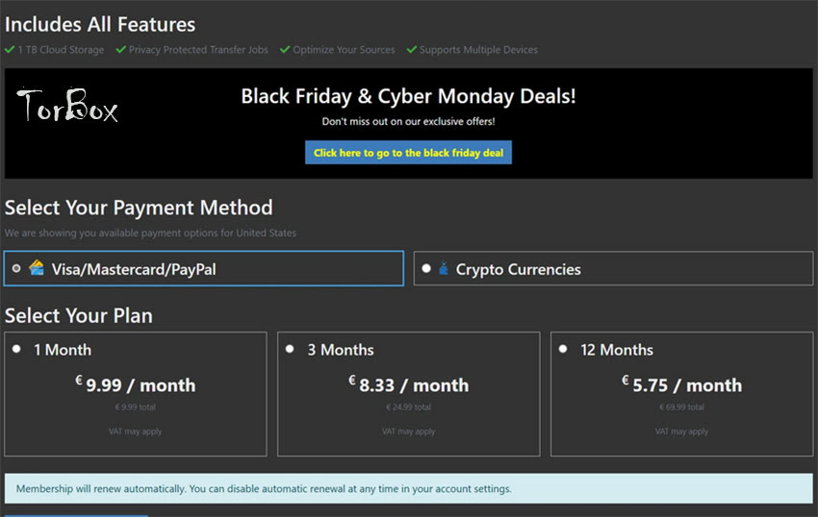Choose the 12 Months plan radio
Image resolution: width=818 pixels, height=517 pixels.
[563, 349]
